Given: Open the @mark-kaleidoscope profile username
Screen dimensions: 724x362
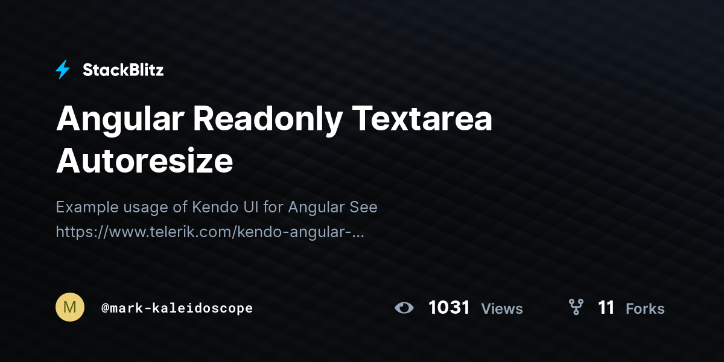Looking at the screenshot, I should tap(177, 308).
